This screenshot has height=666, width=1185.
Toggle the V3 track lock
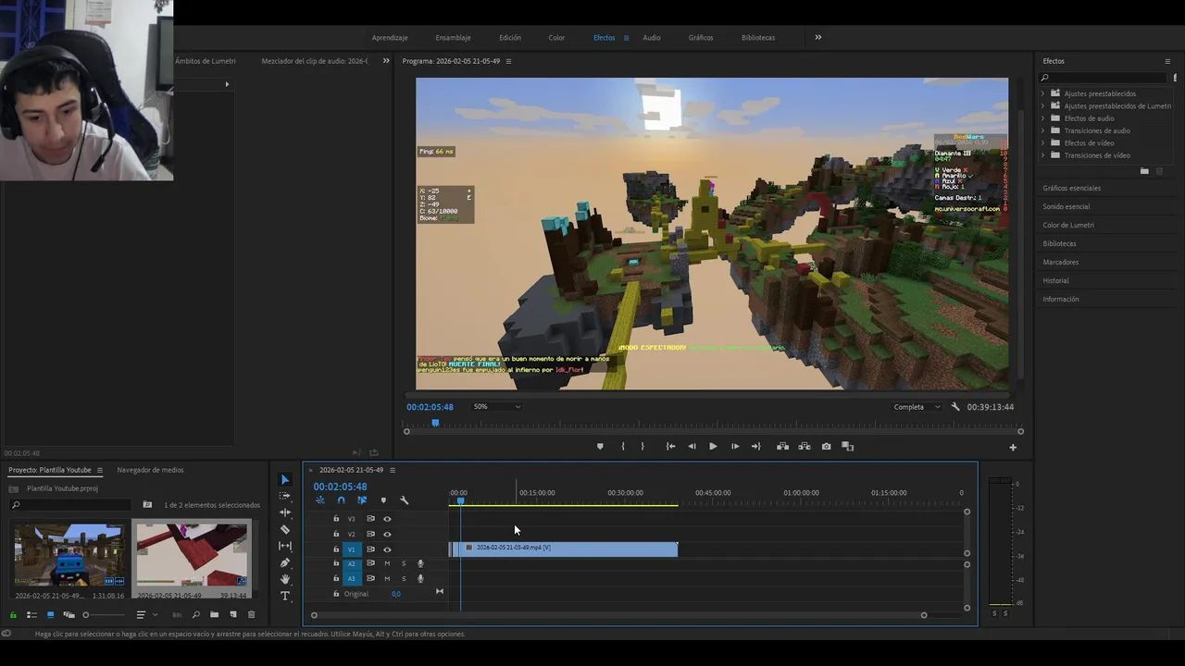tap(336, 519)
